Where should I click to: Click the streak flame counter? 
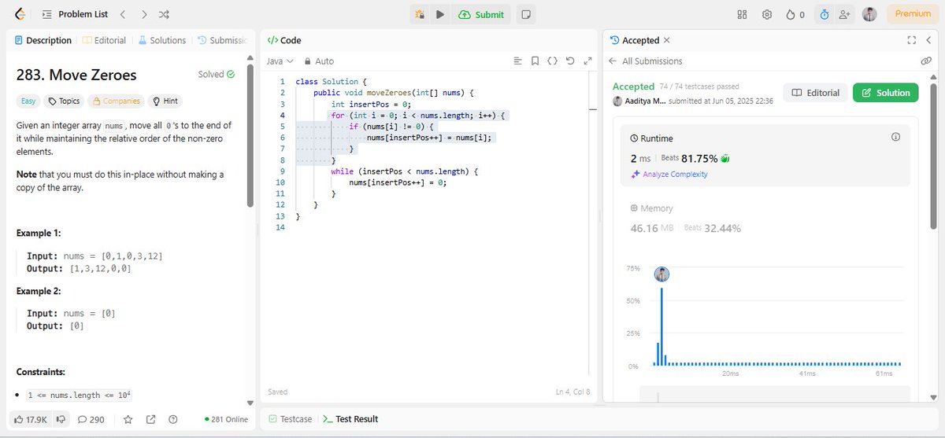tap(795, 14)
